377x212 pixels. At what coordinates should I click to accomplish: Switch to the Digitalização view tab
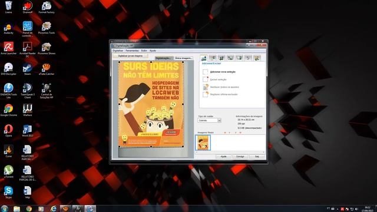point(163,58)
